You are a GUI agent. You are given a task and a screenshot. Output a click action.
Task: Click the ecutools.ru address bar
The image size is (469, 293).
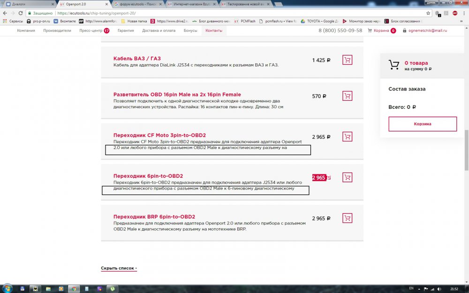188,13
